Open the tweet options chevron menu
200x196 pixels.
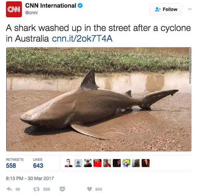click(x=190, y=9)
